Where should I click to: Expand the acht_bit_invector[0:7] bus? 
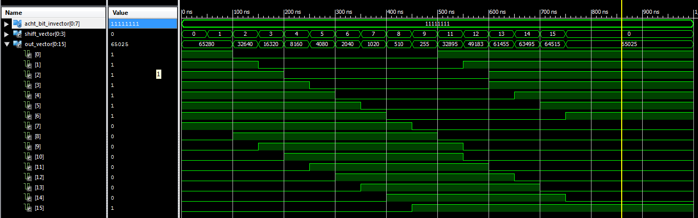(6, 24)
